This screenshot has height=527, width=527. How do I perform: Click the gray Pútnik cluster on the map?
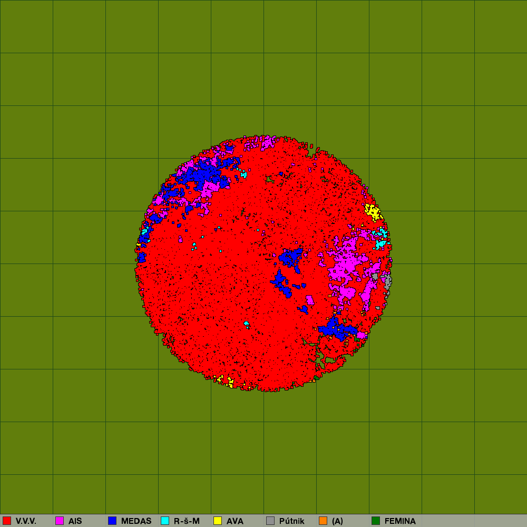coord(387,281)
